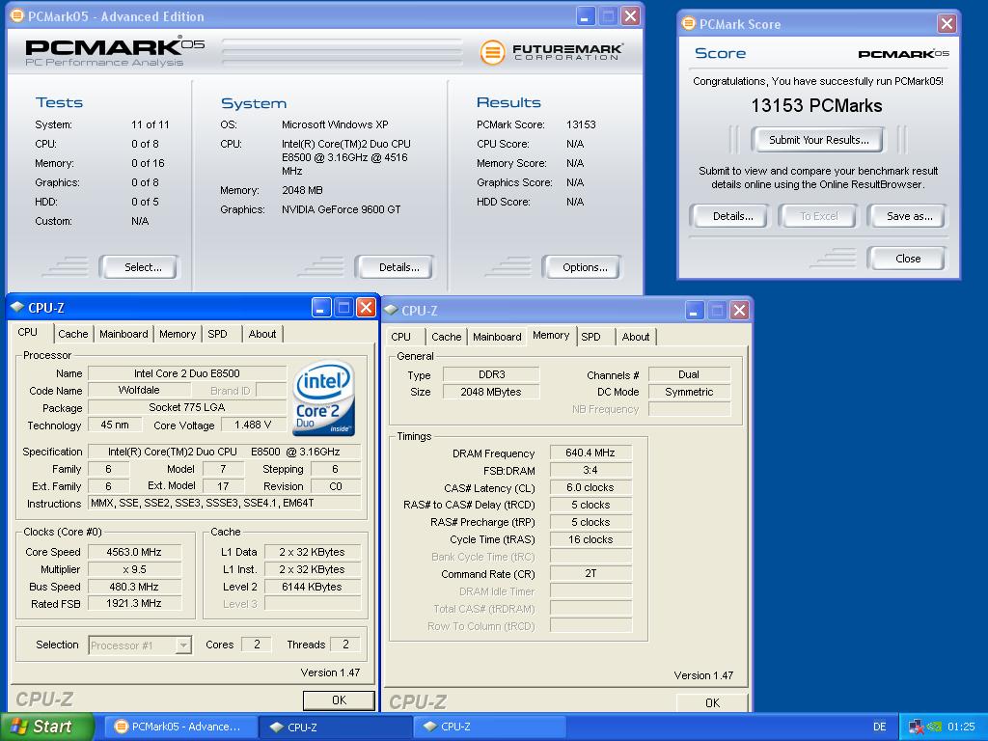Click the Channels # Dual field
Image resolution: width=988 pixels, height=741 pixels.
(x=689, y=374)
